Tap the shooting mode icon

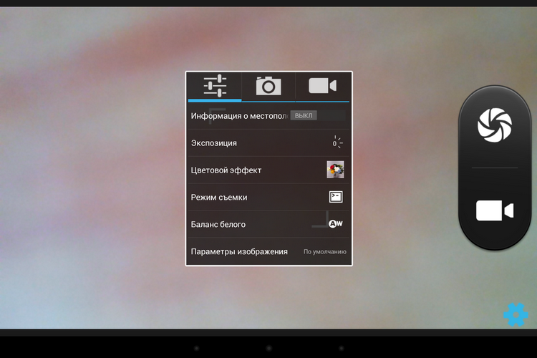(336, 197)
